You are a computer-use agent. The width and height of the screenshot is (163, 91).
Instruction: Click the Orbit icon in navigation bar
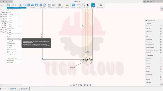[71, 85]
